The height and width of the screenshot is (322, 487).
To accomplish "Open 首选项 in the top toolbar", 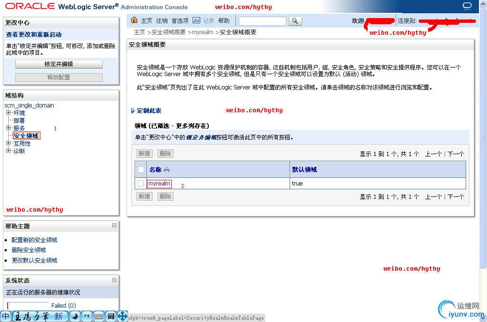I will [x=180, y=21].
